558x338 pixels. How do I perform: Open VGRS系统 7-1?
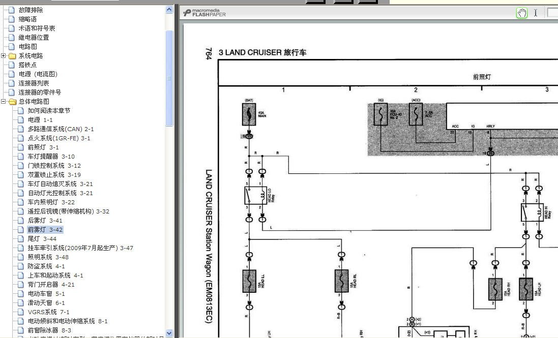coord(49,312)
